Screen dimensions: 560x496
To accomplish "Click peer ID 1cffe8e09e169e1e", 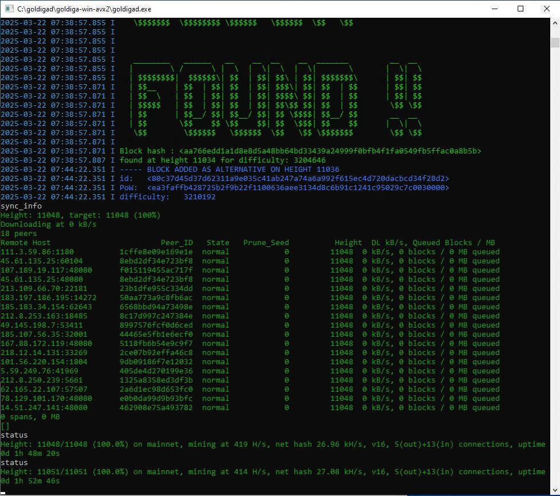I will click(156, 252).
